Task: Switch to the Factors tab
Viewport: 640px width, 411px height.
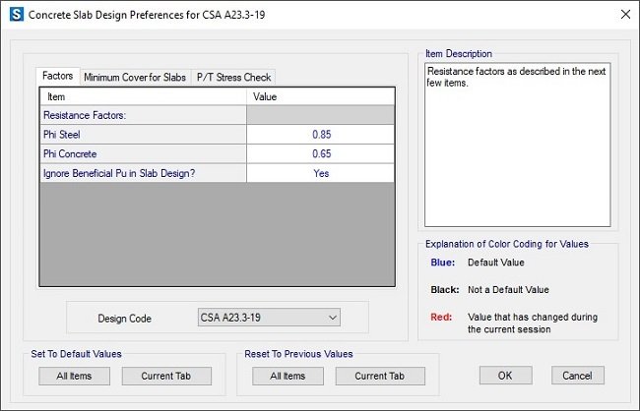Action: (x=57, y=76)
